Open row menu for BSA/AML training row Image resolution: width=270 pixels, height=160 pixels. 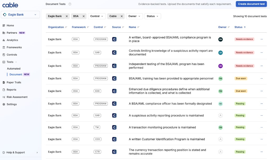coord(262,79)
